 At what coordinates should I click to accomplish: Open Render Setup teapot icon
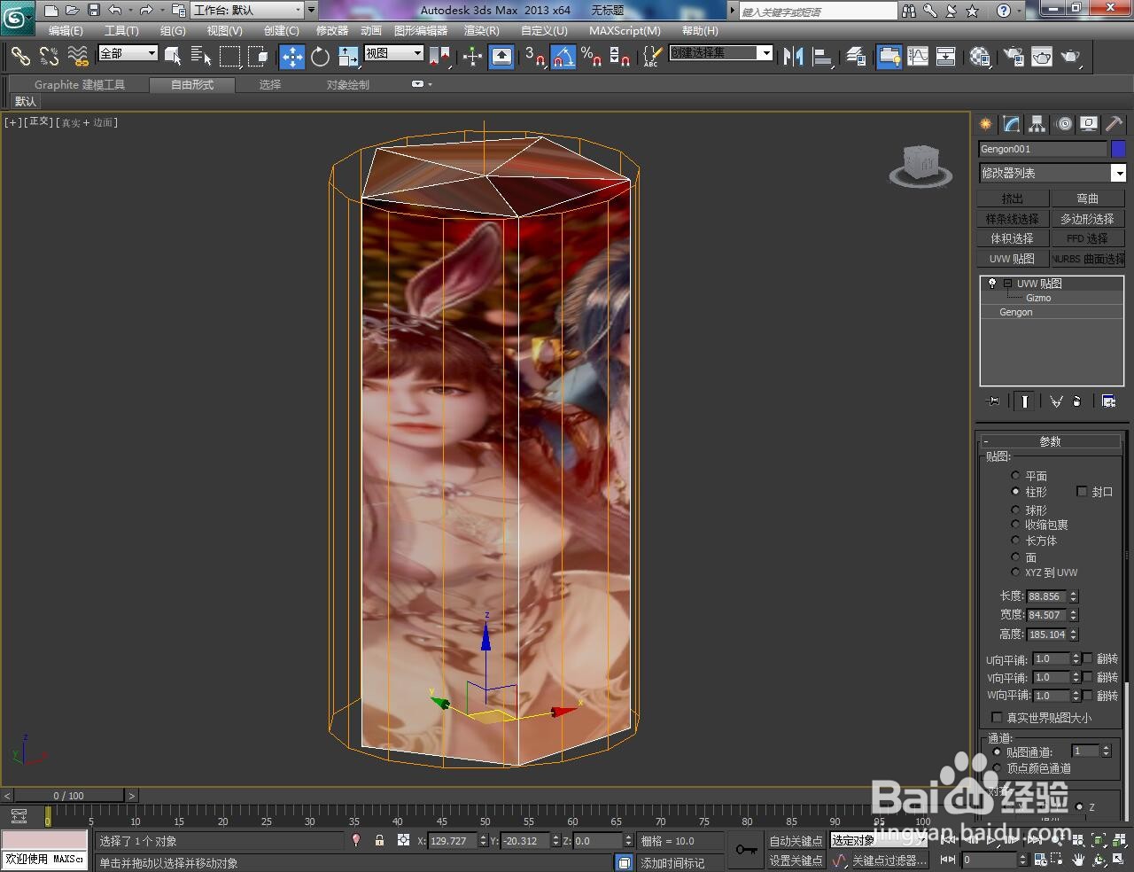[1013, 57]
